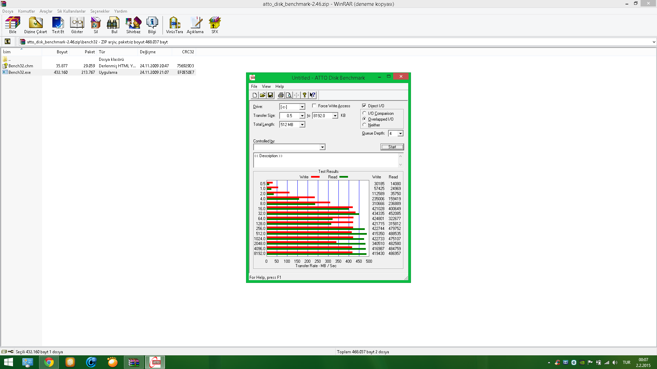Click the Windows Start button
Image resolution: width=657 pixels, height=369 pixels.
[x=8, y=362]
